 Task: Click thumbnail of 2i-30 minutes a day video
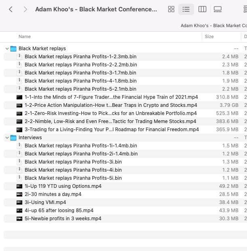(19, 194)
